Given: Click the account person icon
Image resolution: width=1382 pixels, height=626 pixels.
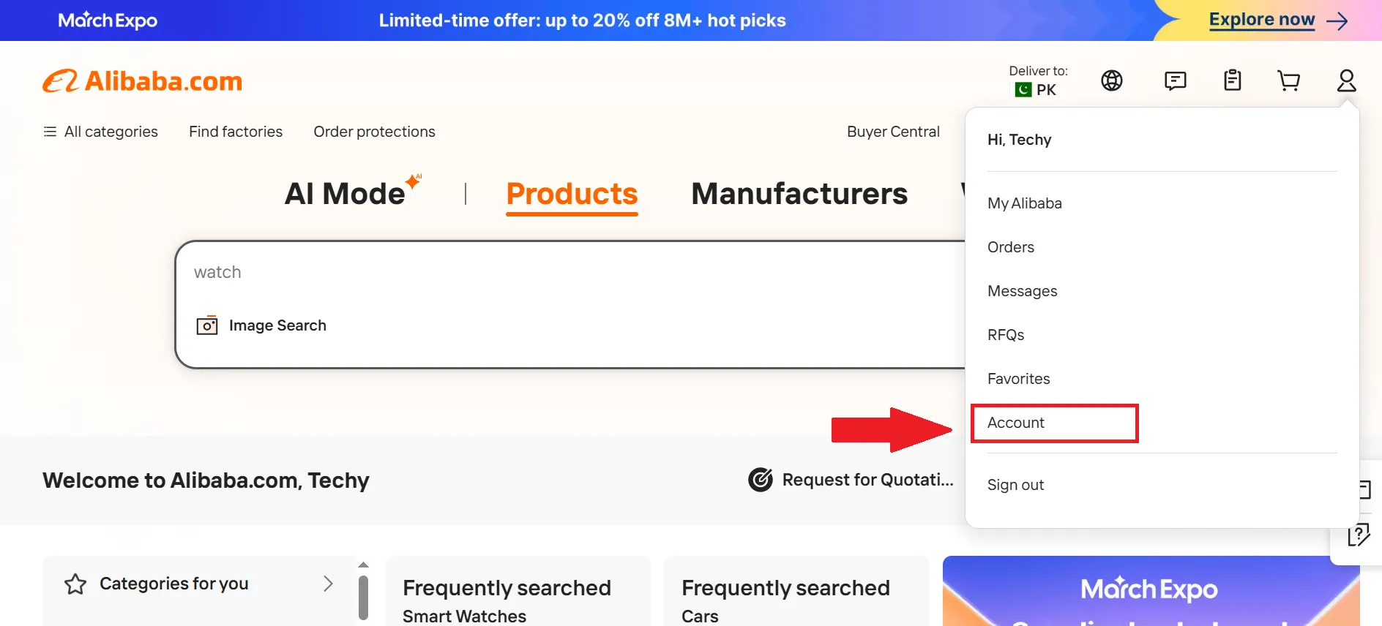Looking at the screenshot, I should pos(1347,80).
